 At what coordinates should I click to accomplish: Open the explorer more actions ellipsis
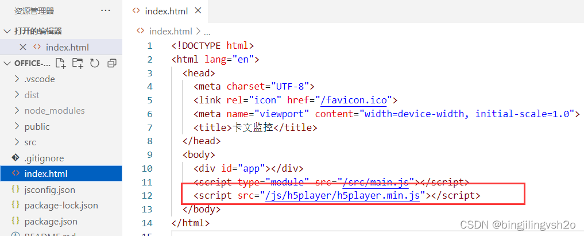[x=106, y=11]
